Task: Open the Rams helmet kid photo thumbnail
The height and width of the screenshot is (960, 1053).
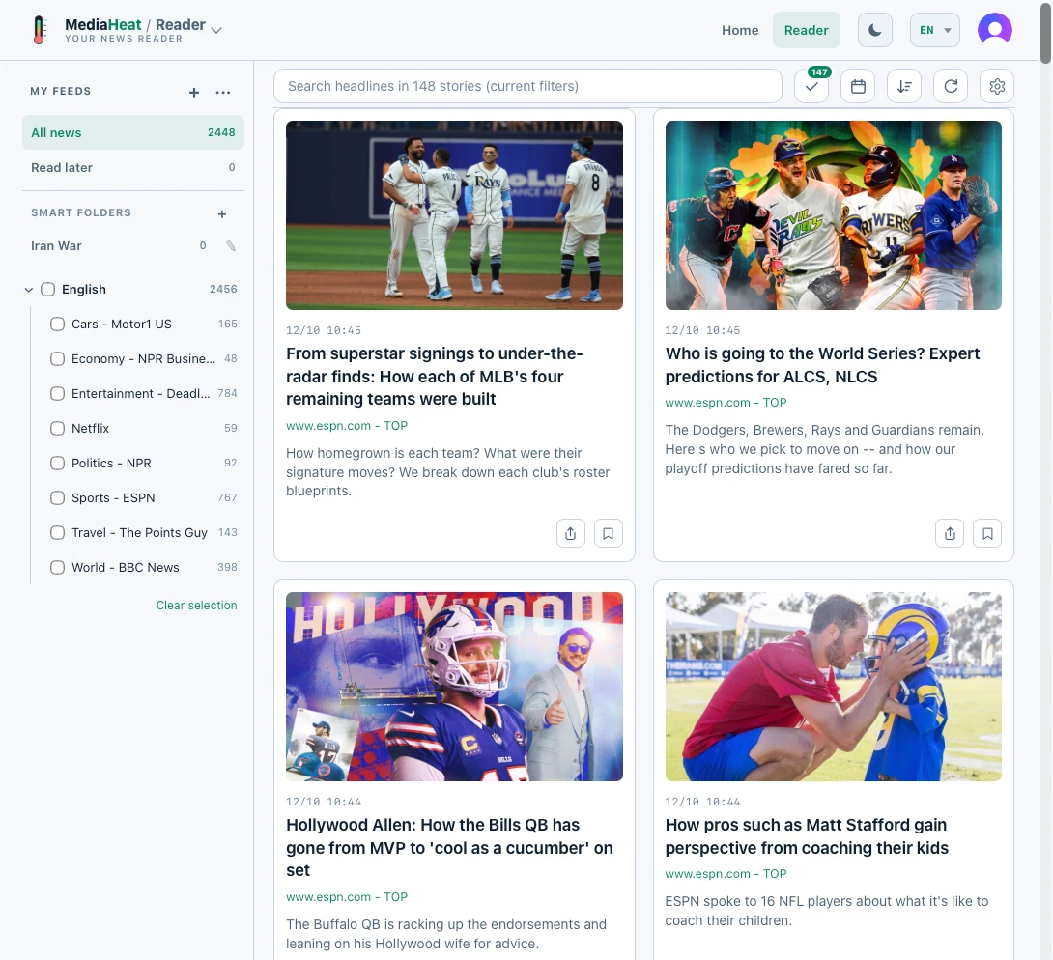Action: [833, 686]
